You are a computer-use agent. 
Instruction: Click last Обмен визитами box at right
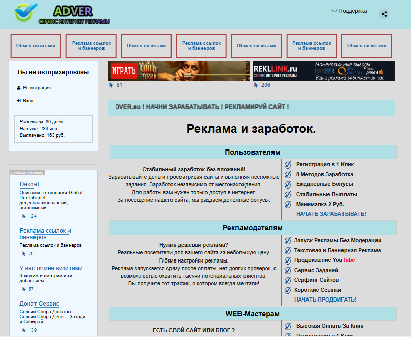pos(367,46)
